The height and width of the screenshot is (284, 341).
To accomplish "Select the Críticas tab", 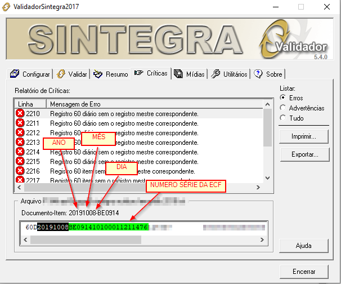I will pos(151,73).
